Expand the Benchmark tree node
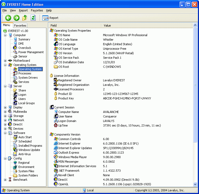This screenshot has width=199, height=194. point(5,180)
